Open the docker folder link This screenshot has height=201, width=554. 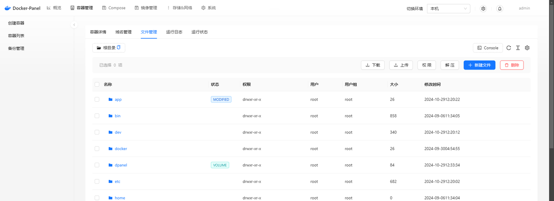click(x=121, y=149)
